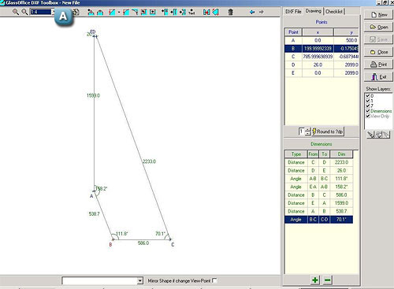Viewport: 394px width, 289px height.
Task: Click the first draw-line shape tool icon
Action: [x=91, y=12]
